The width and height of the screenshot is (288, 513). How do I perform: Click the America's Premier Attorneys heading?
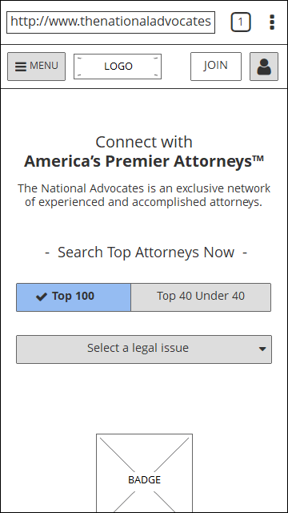point(144,161)
